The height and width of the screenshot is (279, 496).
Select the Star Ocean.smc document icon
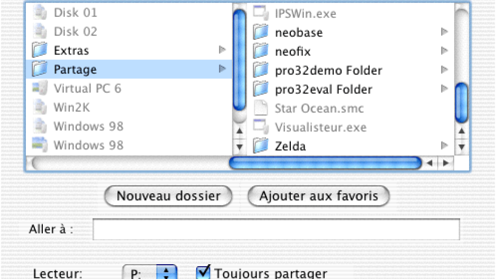pos(261,108)
